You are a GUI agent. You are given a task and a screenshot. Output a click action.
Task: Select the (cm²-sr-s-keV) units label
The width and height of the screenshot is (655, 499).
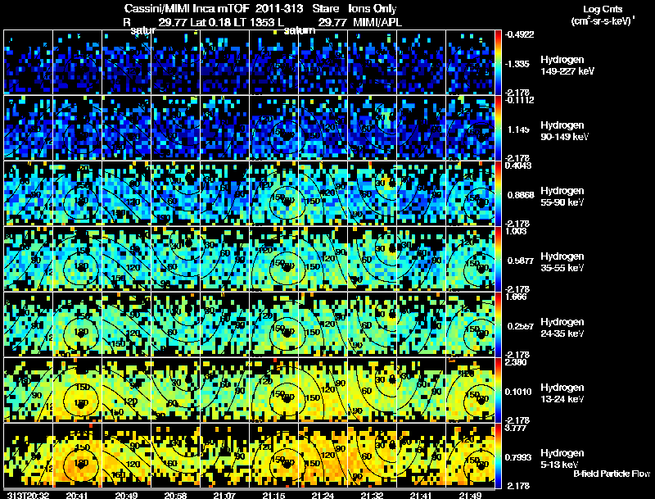tap(603, 21)
